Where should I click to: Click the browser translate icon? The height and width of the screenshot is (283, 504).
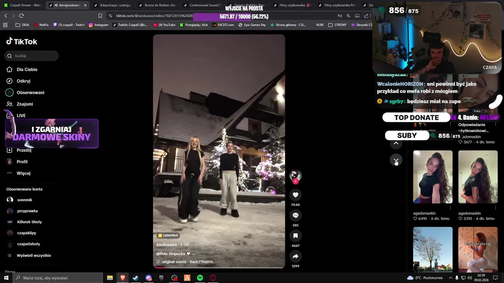pos(348,16)
